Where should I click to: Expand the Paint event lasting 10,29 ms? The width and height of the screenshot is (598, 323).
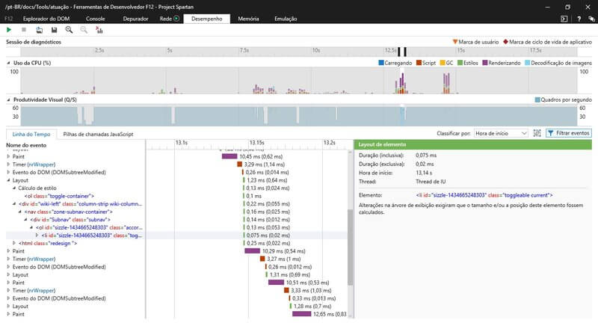pyautogui.click(x=8, y=251)
